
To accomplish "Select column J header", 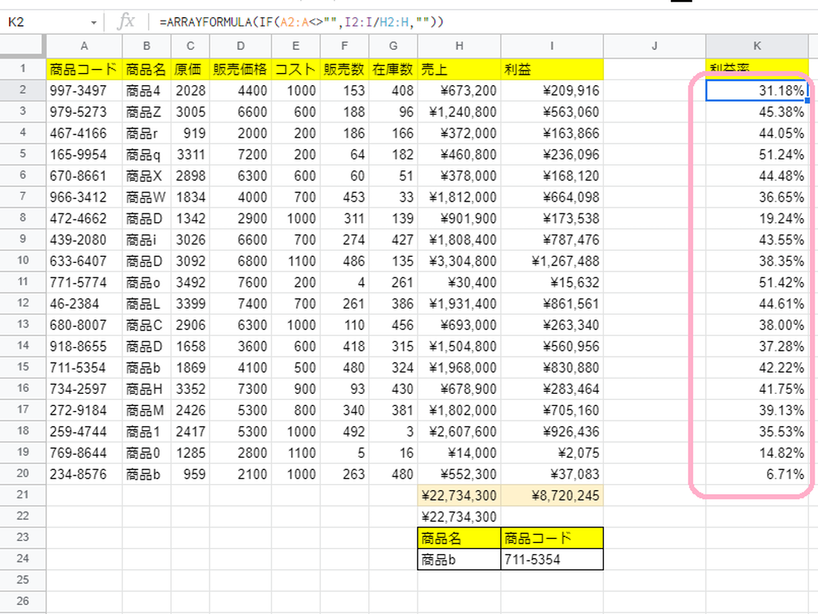I will pyautogui.click(x=654, y=46).
